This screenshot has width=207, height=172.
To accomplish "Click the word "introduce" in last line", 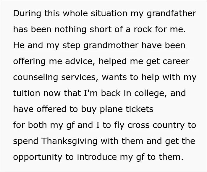I will point(97,157).
